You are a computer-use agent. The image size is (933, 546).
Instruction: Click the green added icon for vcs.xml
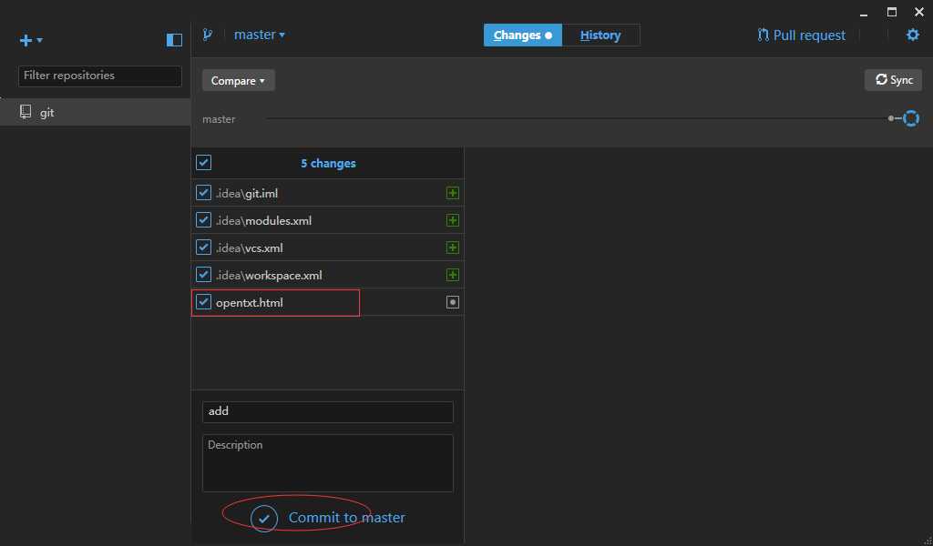point(452,248)
